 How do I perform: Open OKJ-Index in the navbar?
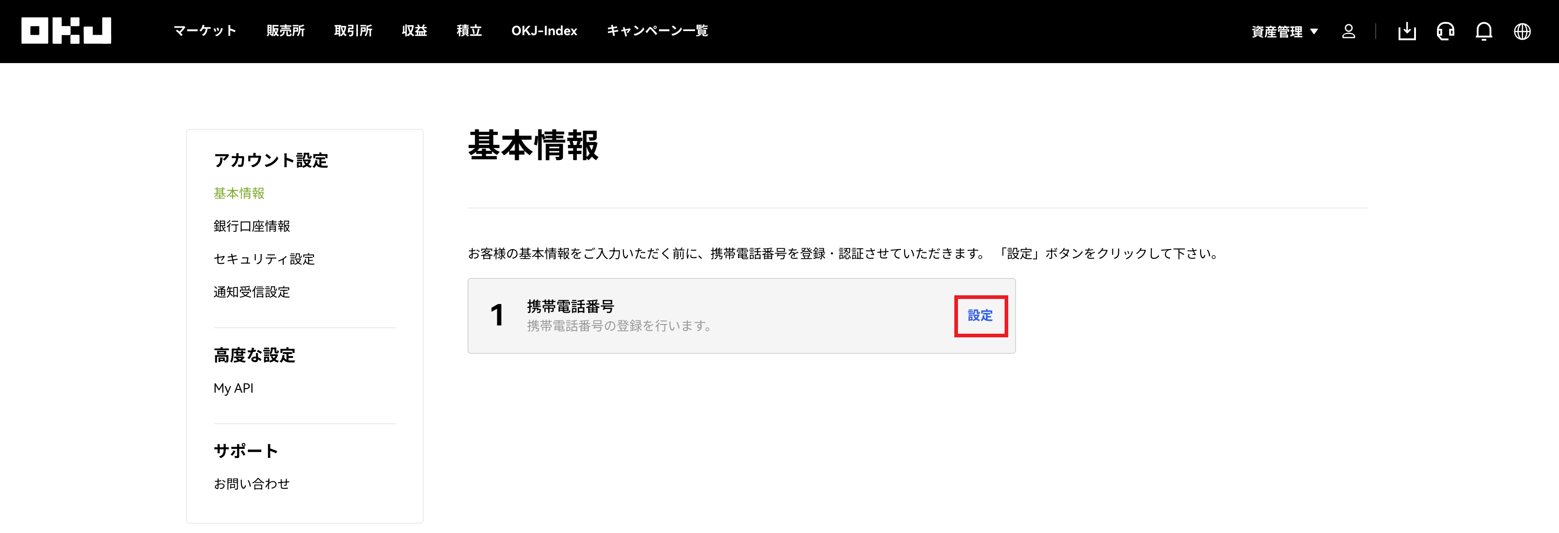(544, 31)
